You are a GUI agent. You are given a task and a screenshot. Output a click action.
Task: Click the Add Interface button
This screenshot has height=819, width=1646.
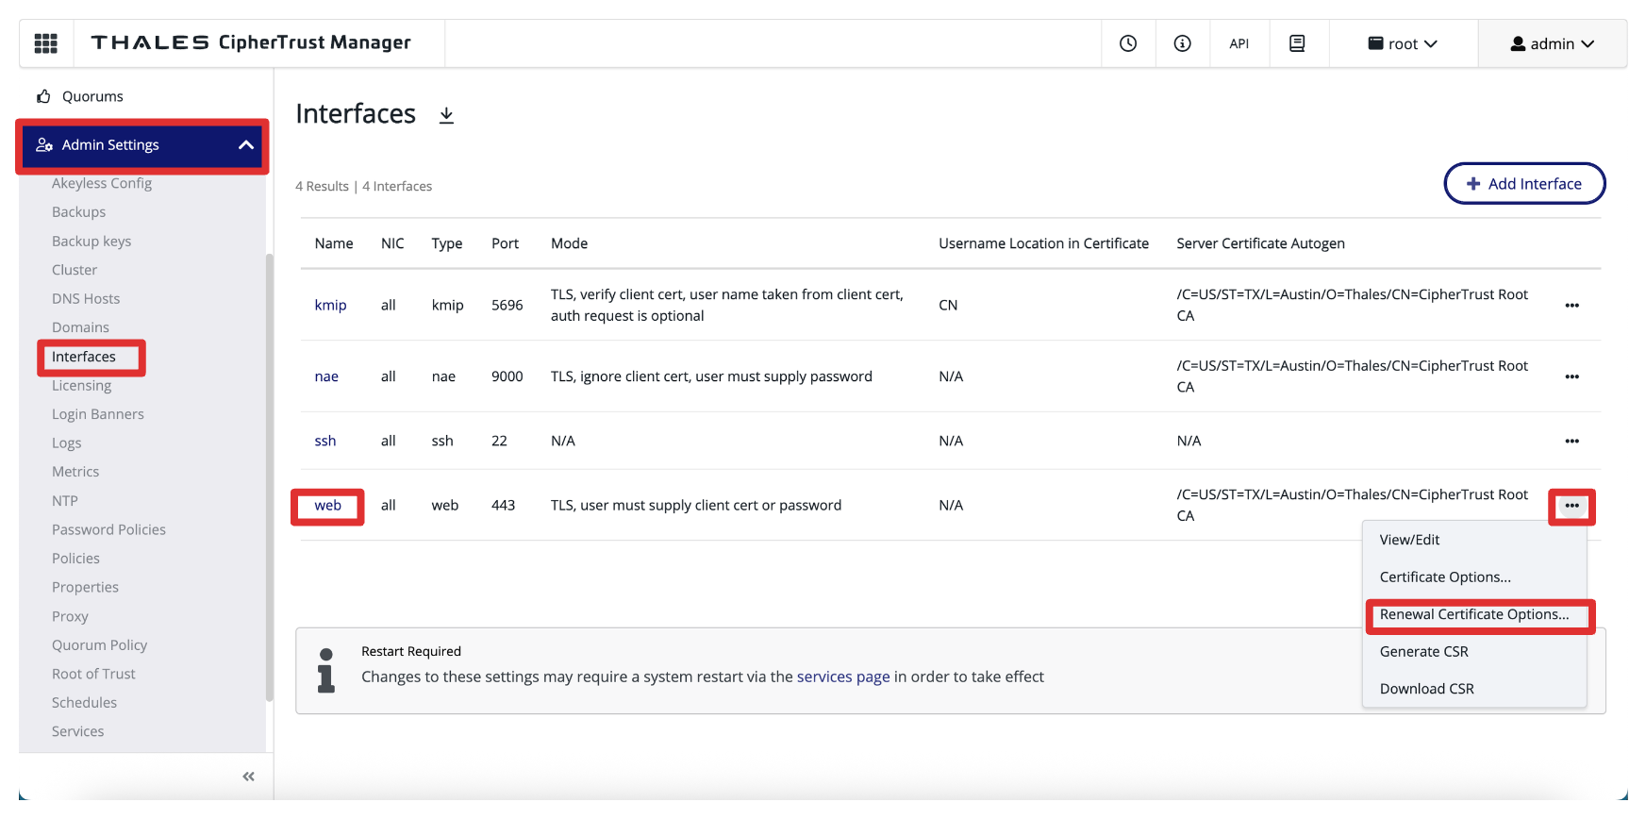point(1524,184)
